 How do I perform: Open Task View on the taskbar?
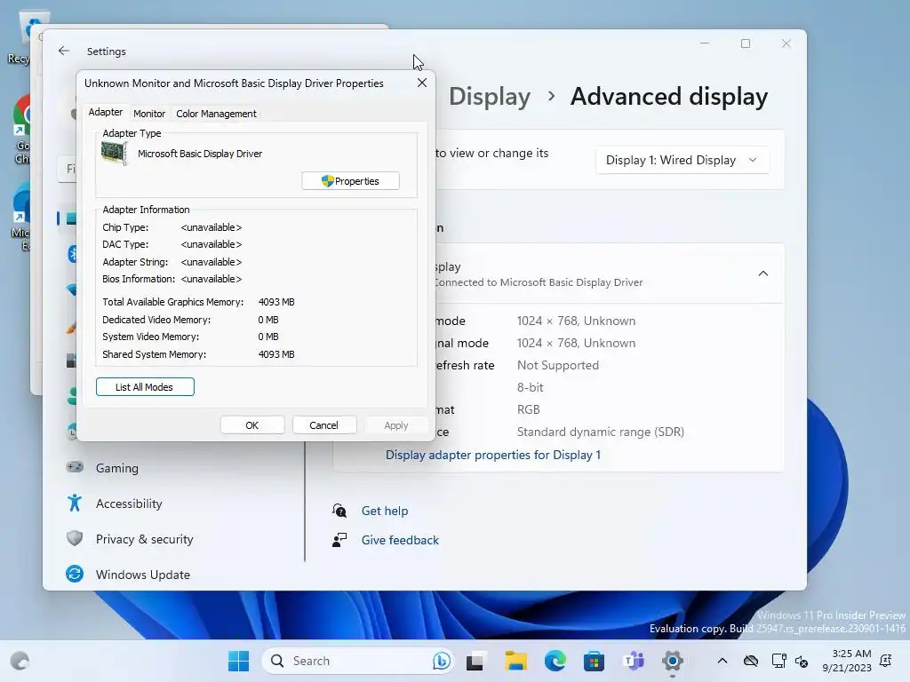click(475, 661)
